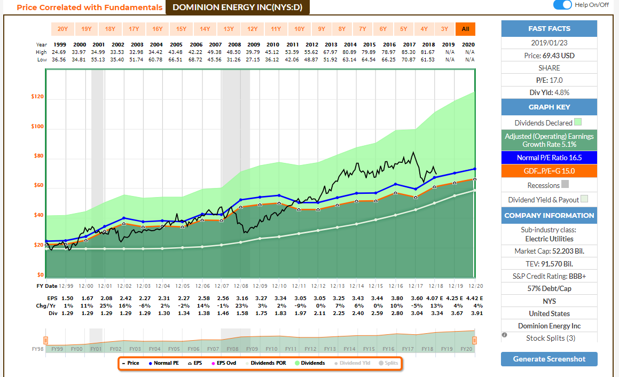Viewport: 619px width, 377px height.
Task: Select the All time range tab
Action: coord(465,29)
